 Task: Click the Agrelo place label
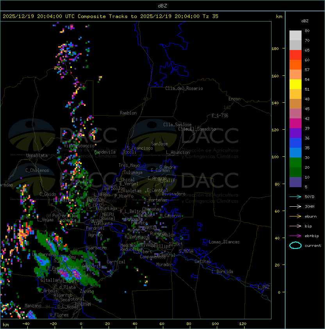(x=95, y=235)
